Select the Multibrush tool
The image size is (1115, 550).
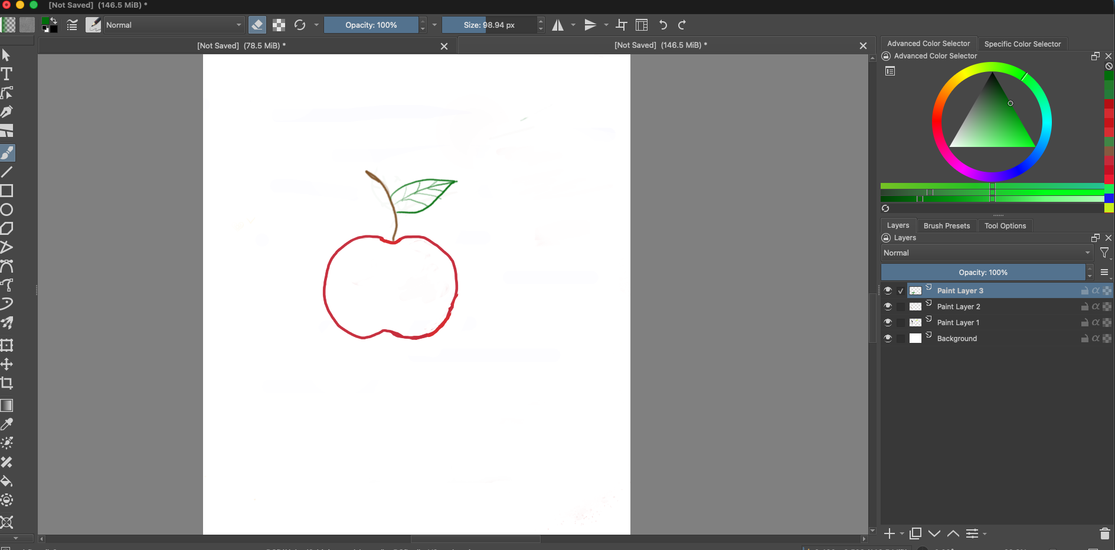point(6,323)
